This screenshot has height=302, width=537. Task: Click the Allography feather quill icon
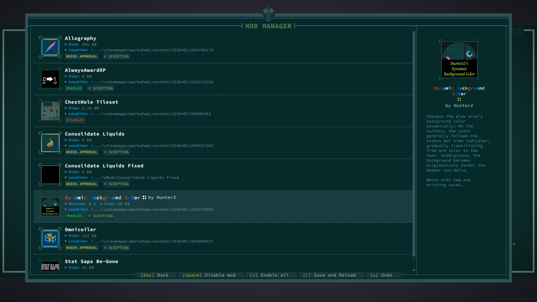[x=50, y=47]
